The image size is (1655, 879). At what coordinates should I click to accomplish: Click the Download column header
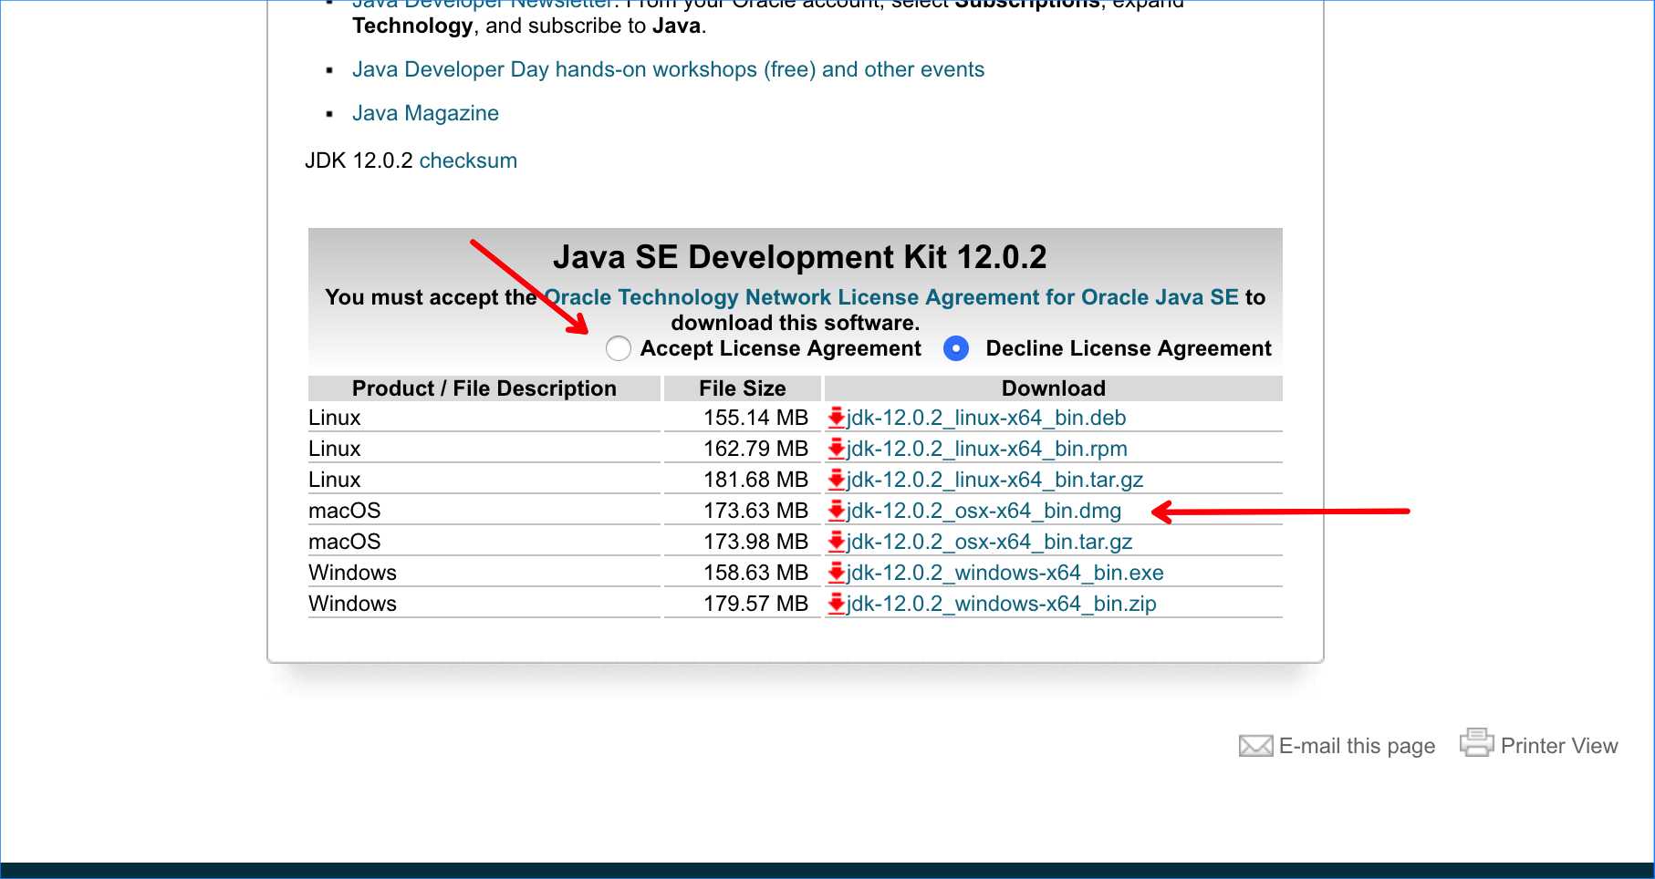pos(1054,388)
